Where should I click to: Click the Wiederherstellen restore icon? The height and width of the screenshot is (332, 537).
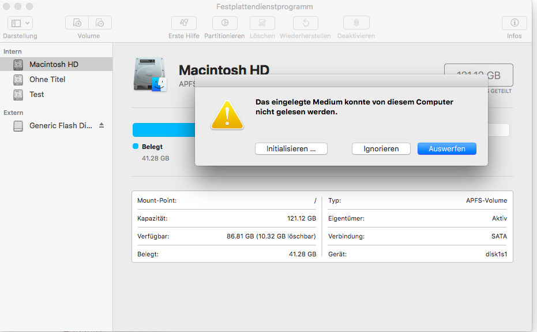[x=306, y=23]
